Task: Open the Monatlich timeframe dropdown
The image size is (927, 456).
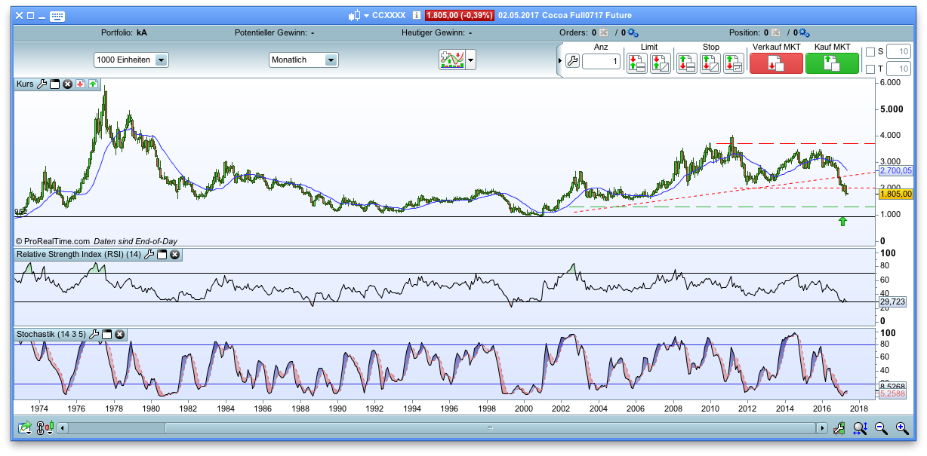Action: pos(303,60)
